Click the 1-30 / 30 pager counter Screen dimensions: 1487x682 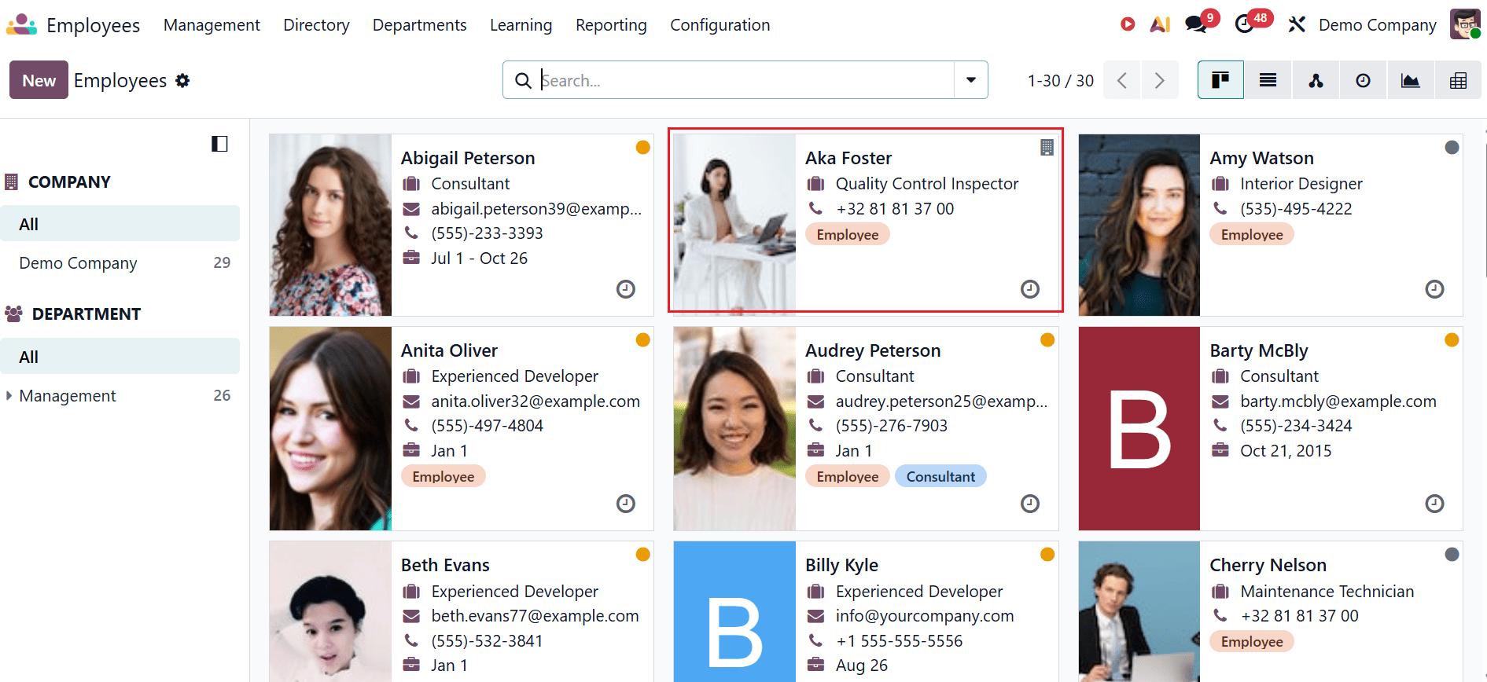(x=1060, y=80)
